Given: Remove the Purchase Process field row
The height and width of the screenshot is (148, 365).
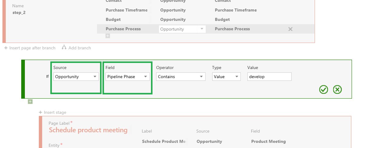Looking at the screenshot, I should (x=290, y=29).
